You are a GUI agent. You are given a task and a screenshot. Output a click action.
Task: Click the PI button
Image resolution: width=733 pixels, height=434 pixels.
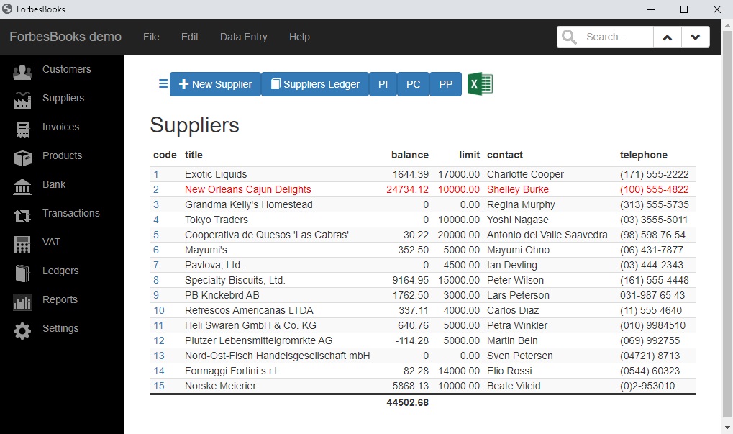(x=383, y=84)
